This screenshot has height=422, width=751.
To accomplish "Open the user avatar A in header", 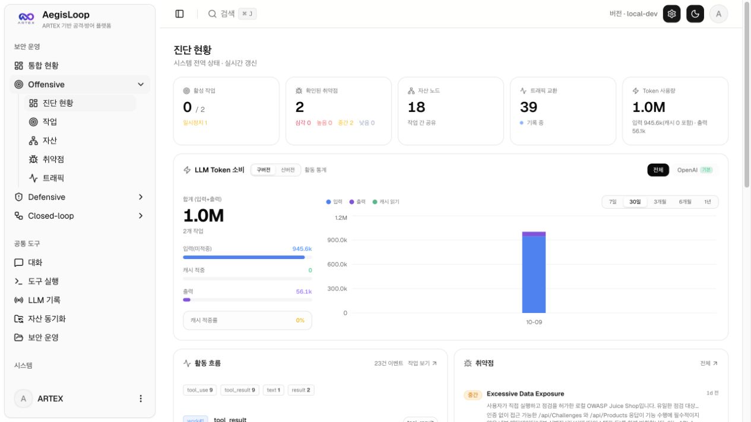I will (x=719, y=14).
